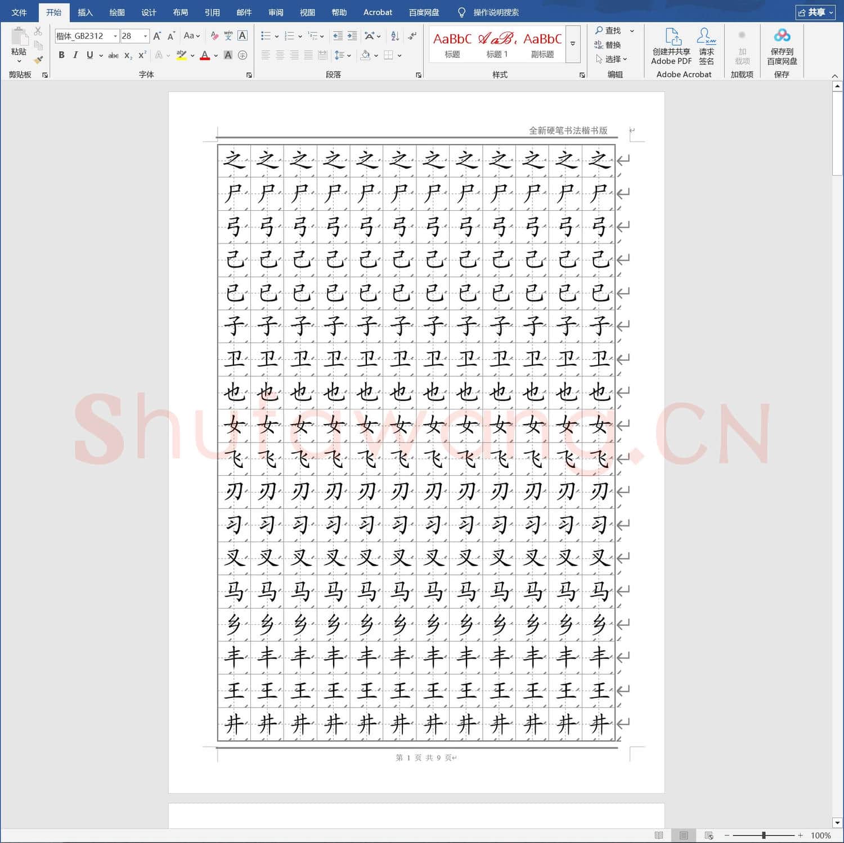This screenshot has height=843, width=844.
Task: Zoom in with plus button
Action: tap(800, 835)
